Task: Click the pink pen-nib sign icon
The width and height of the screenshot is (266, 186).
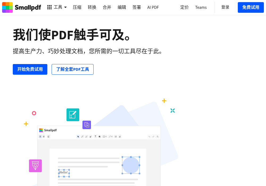Action: click(35, 166)
